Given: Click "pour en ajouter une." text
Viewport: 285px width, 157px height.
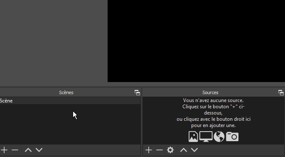Looking at the screenshot, I should [214, 125].
